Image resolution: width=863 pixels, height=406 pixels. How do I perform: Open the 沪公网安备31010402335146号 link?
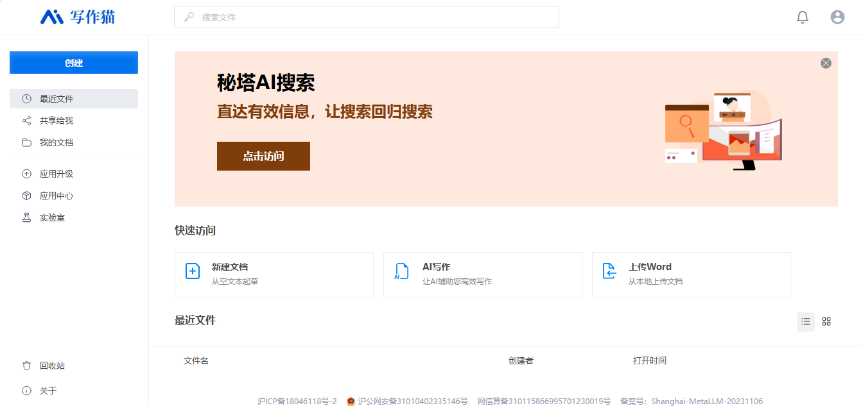[412, 402]
